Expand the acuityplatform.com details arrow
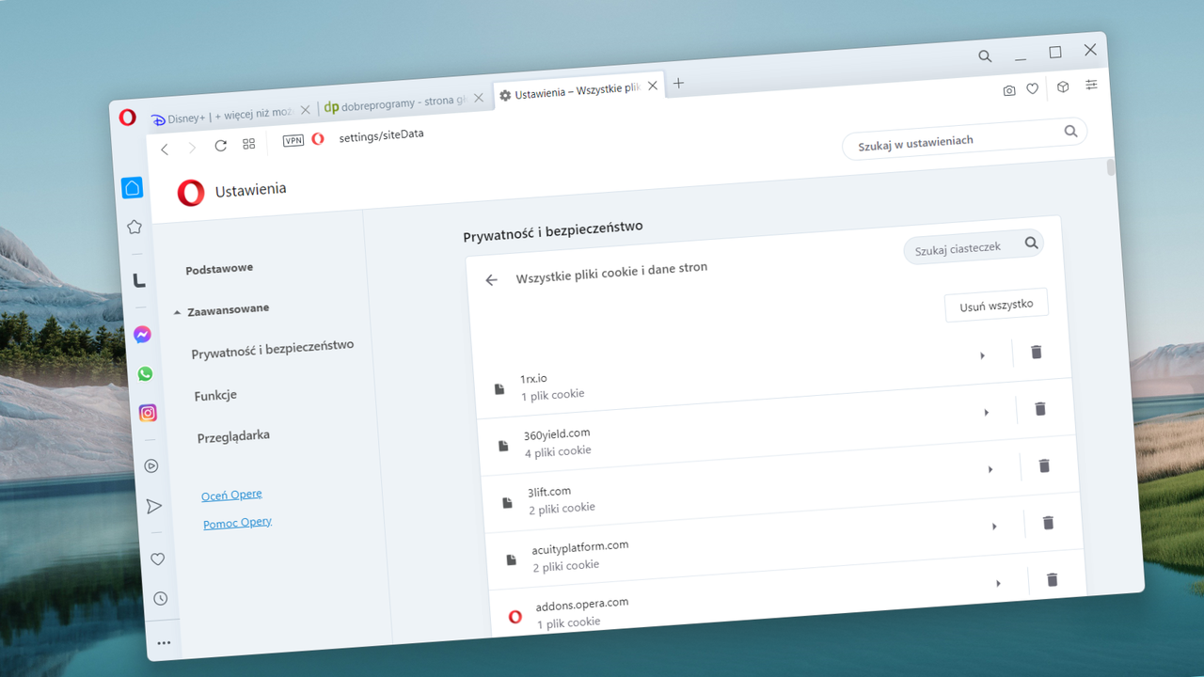 (x=994, y=527)
